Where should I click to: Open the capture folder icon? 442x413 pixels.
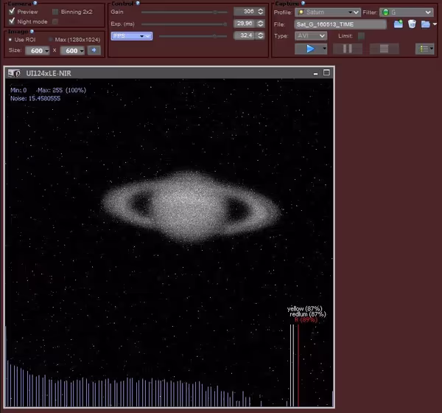(x=425, y=24)
